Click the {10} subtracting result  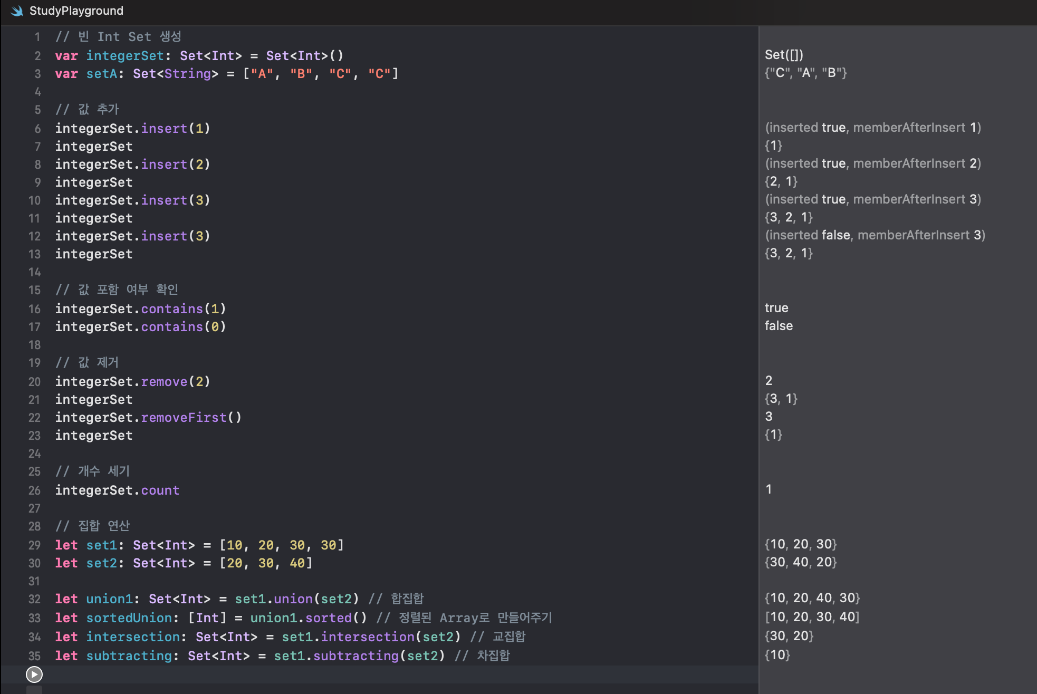(x=777, y=655)
